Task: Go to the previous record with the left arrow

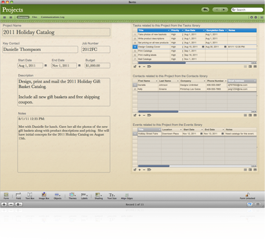Action: coord(217,10)
